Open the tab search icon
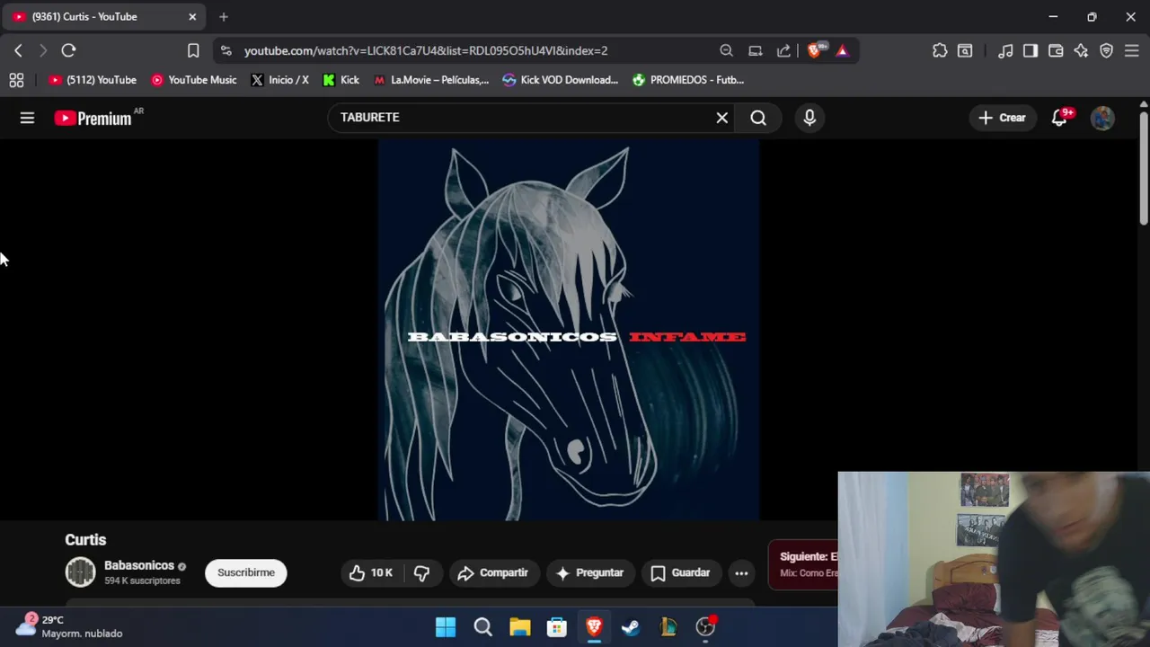The image size is (1150, 647). (965, 50)
